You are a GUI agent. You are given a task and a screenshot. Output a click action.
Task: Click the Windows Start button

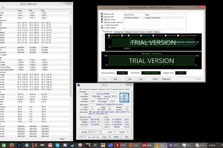(x=3, y=145)
